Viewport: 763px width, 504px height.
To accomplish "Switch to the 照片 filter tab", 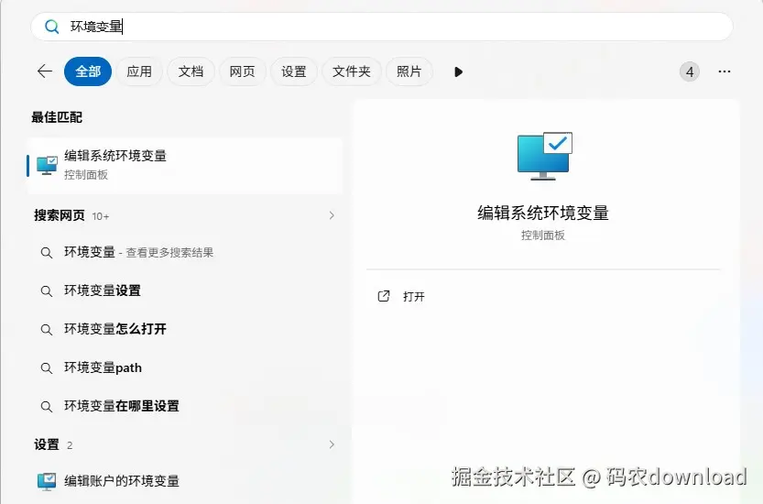I will coord(409,71).
